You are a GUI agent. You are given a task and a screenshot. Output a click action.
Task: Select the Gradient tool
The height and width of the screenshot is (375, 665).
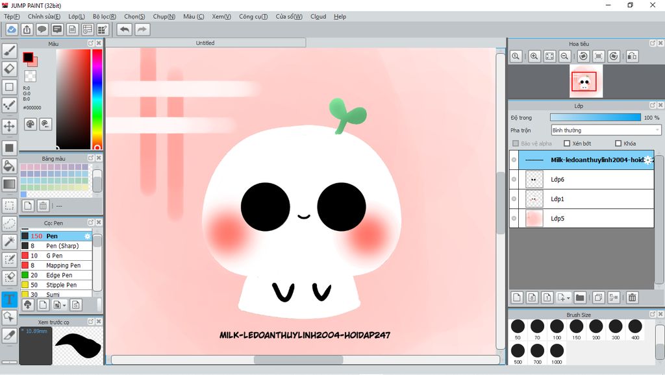(x=9, y=184)
